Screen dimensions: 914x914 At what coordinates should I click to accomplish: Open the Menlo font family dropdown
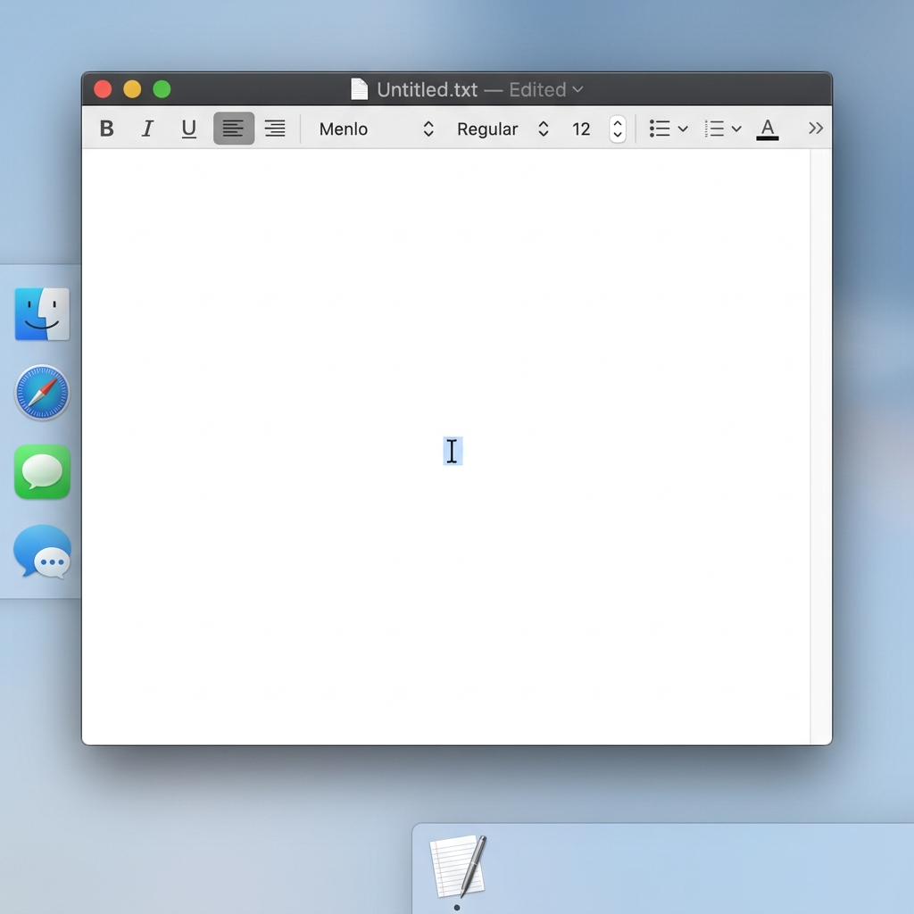point(377,129)
